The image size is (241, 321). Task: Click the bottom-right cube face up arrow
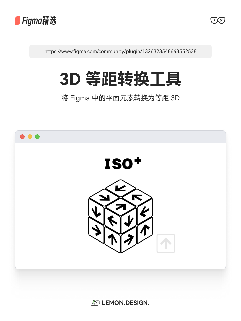pos(145,230)
